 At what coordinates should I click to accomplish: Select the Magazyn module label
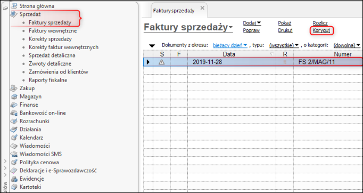[30, 96]
